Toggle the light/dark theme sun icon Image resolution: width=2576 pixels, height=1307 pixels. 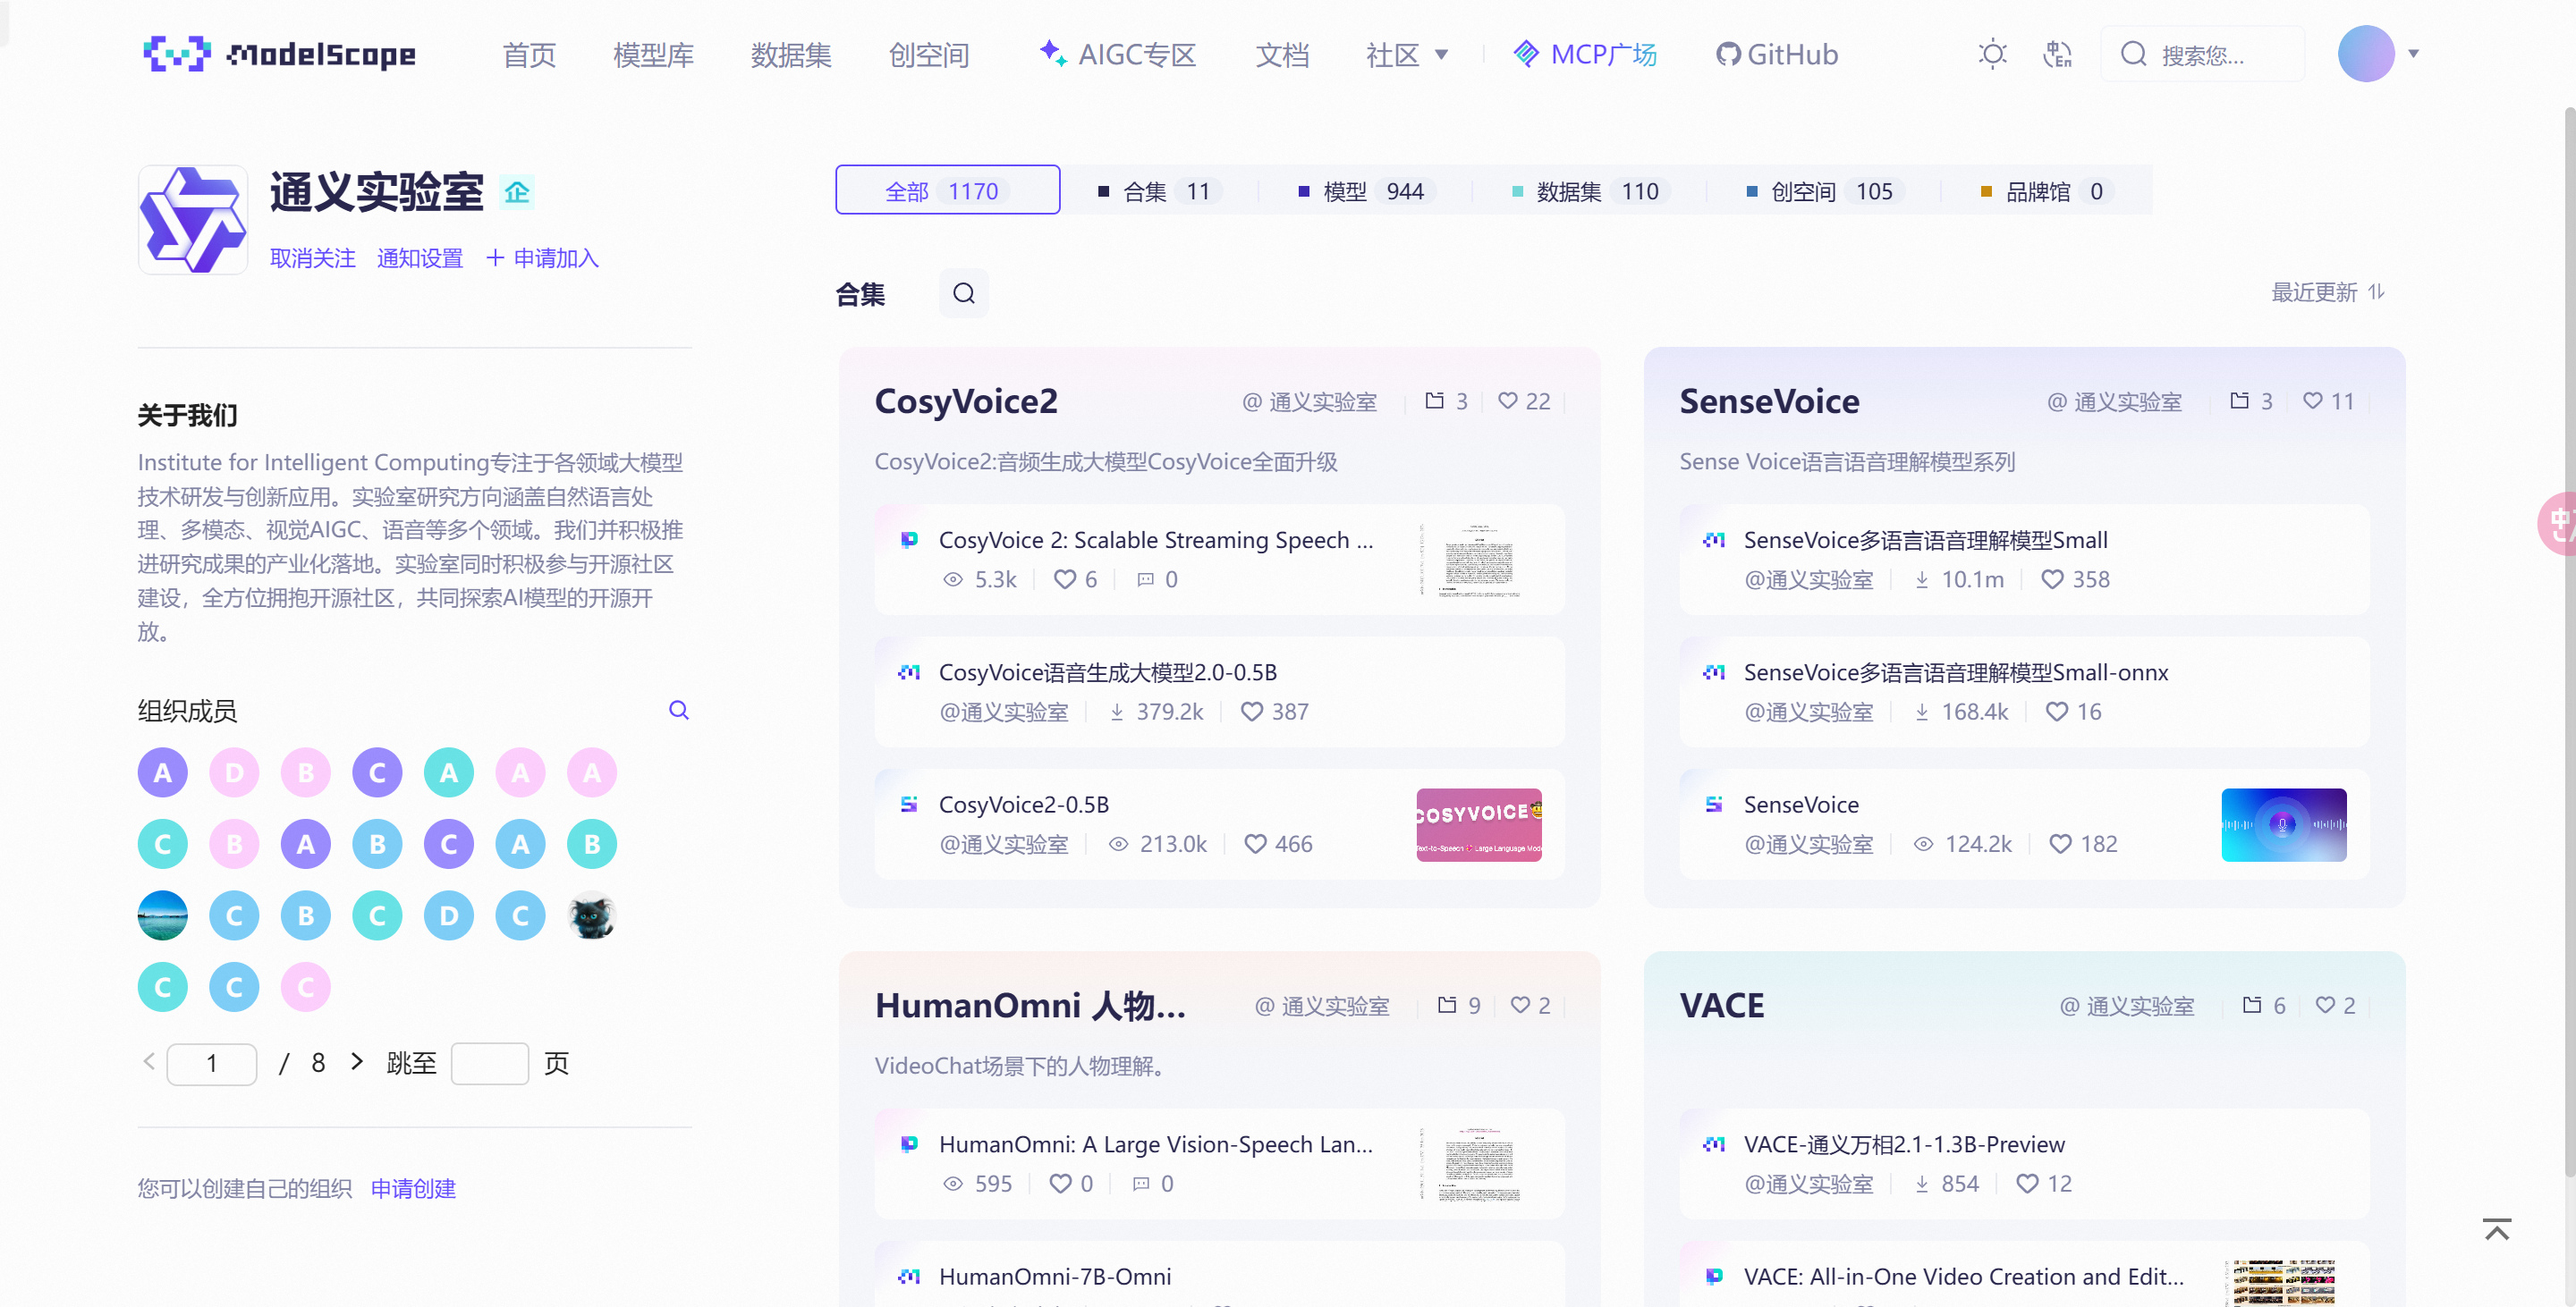point(1992,54)
